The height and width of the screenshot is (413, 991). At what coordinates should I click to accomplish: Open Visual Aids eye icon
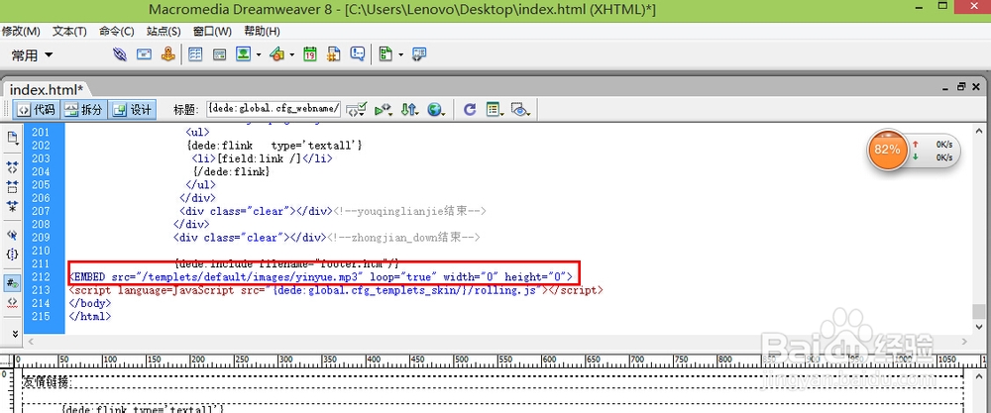coord(520,110)
